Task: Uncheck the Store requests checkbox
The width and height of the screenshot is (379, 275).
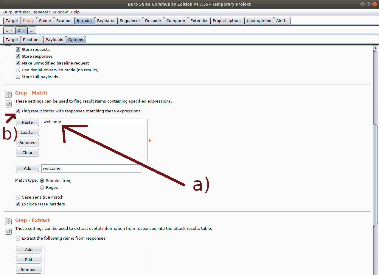Action: click(18, 49)
